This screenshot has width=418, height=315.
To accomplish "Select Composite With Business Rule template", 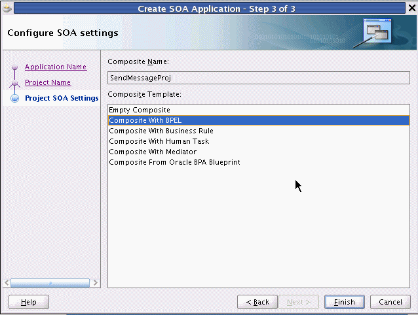I will [x=259, y=131].
